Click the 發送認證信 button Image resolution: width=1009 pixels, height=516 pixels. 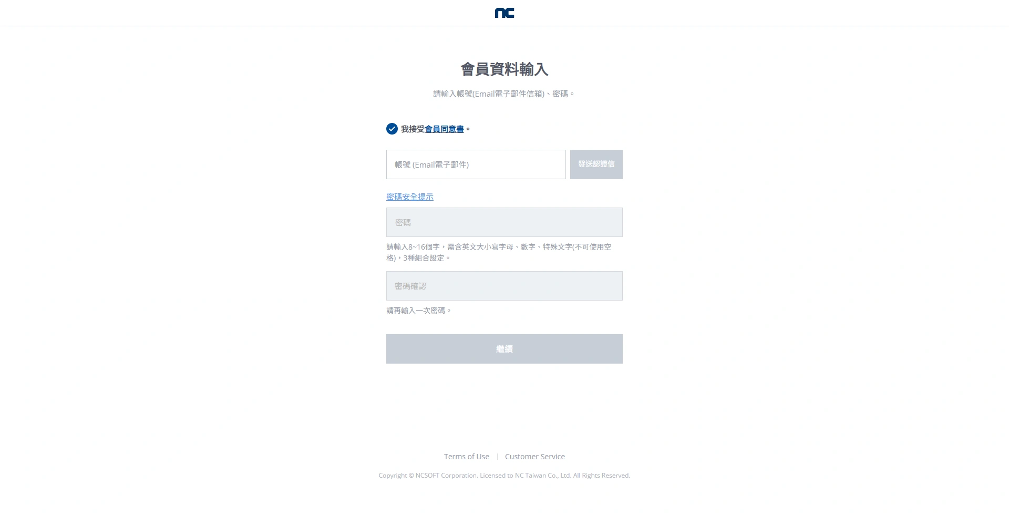[x=596, y=164]
